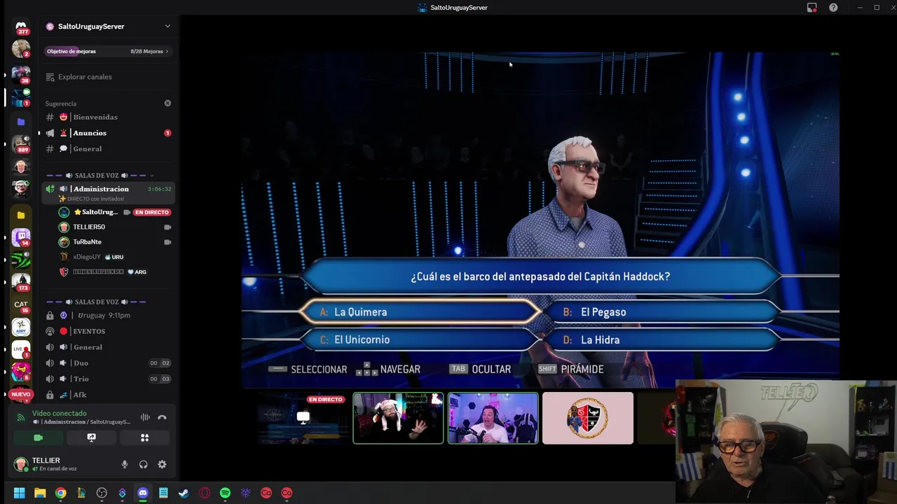Screen dimensions: 897x504
Task: Open the EVENTOS stage channel
Action: (x=89, y=331)
